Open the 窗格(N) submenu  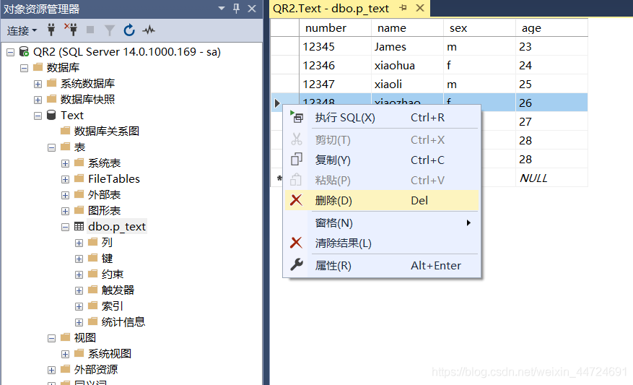tap(382, 223)
